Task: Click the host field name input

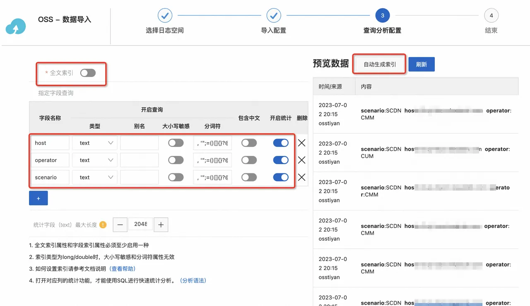Action: (x=50, y=143)
